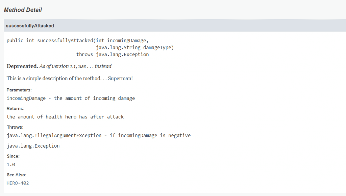The width and height of the screenshot is (346, 196).
Task: Open the Superman! link
Action: (x=120, y=79)
